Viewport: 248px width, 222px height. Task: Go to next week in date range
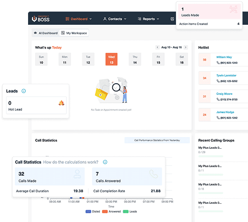tap(186, 47)
